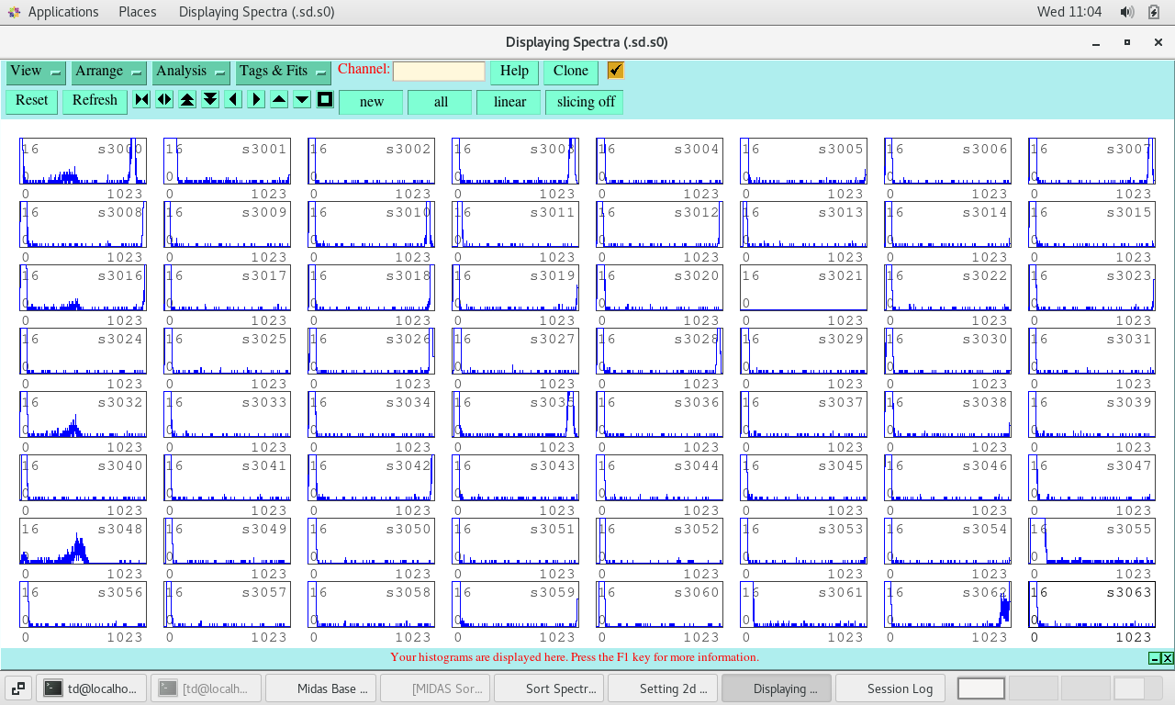This screenshot has height=705, width=1175.
Task: Click the double down arrow icon
Action: (210, 100)
